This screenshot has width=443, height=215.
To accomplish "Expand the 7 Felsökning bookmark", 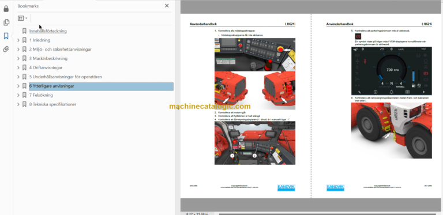I will point(18,95).
